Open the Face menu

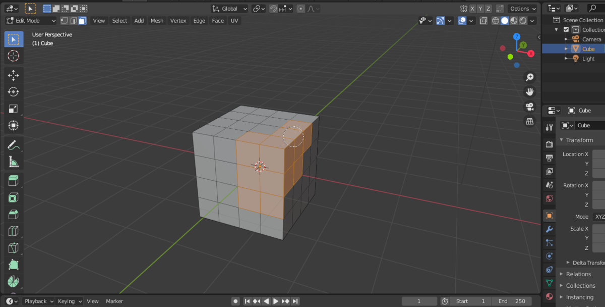[x=218, y=21]
